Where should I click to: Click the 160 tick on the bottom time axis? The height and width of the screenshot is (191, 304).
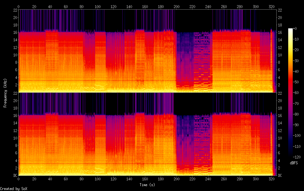point(145,178)
